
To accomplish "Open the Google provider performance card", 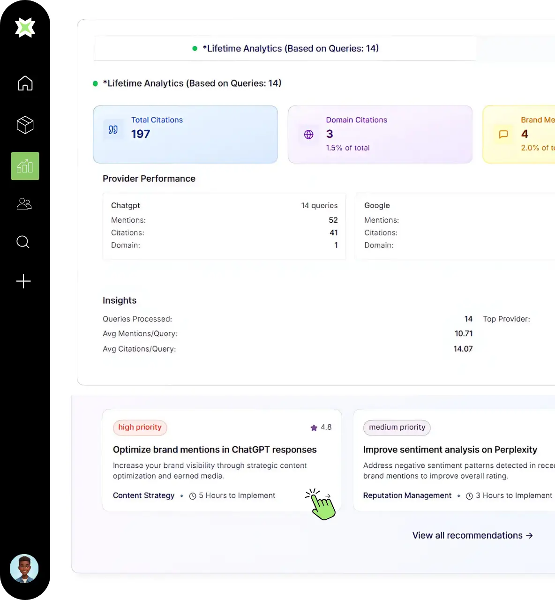I will point(455,226).
